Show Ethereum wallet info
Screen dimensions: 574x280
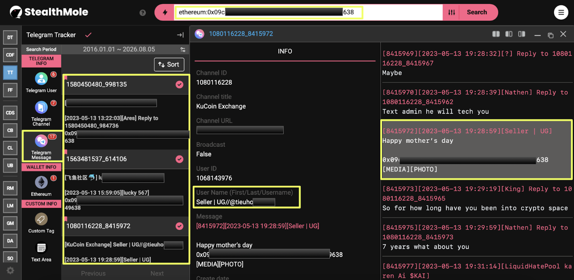[41, 186]
